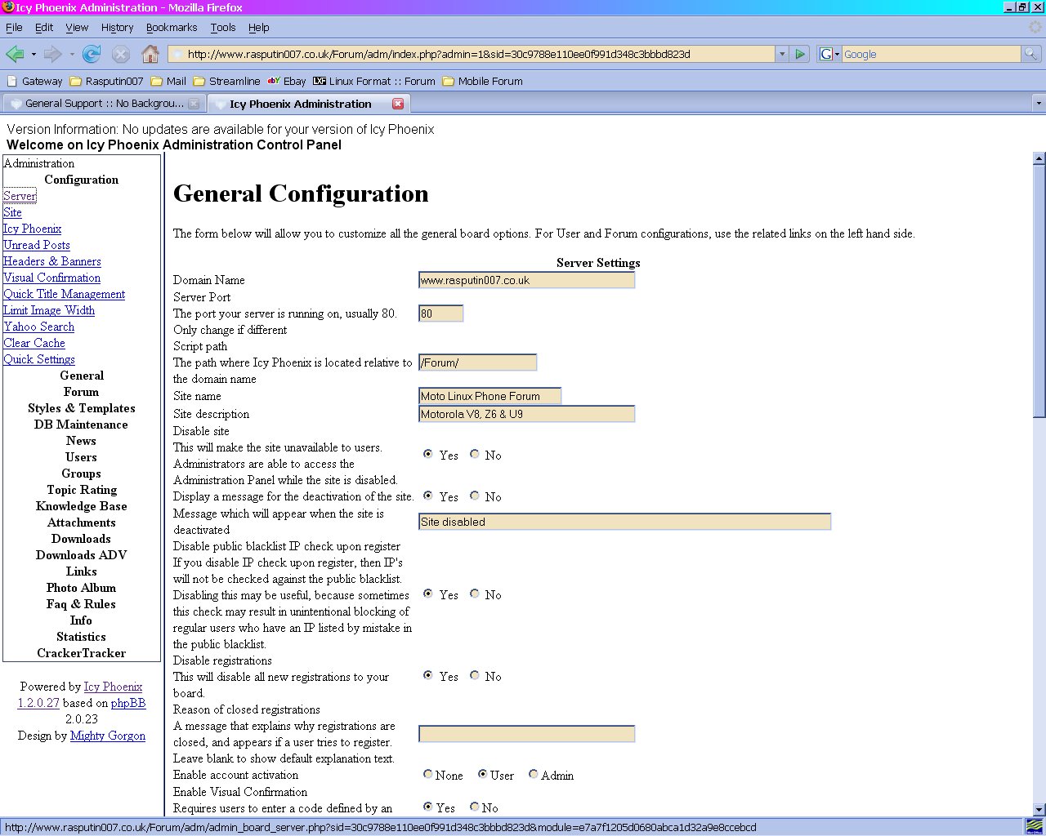Click the Home icon in toolbar
Viewport: 1046px width, 836px height.
[x=150, y=54]
